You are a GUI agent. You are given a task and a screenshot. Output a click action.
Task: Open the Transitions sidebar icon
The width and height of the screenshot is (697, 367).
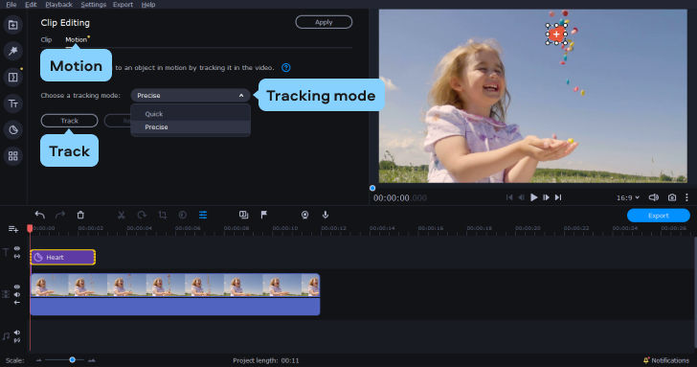12,78
